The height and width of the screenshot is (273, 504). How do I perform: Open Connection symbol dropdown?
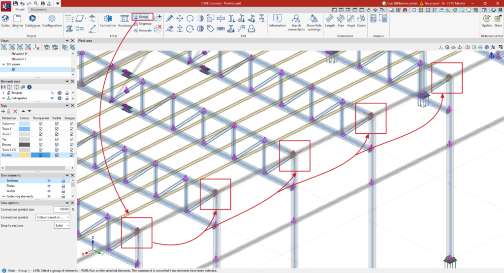pos(53,217)
